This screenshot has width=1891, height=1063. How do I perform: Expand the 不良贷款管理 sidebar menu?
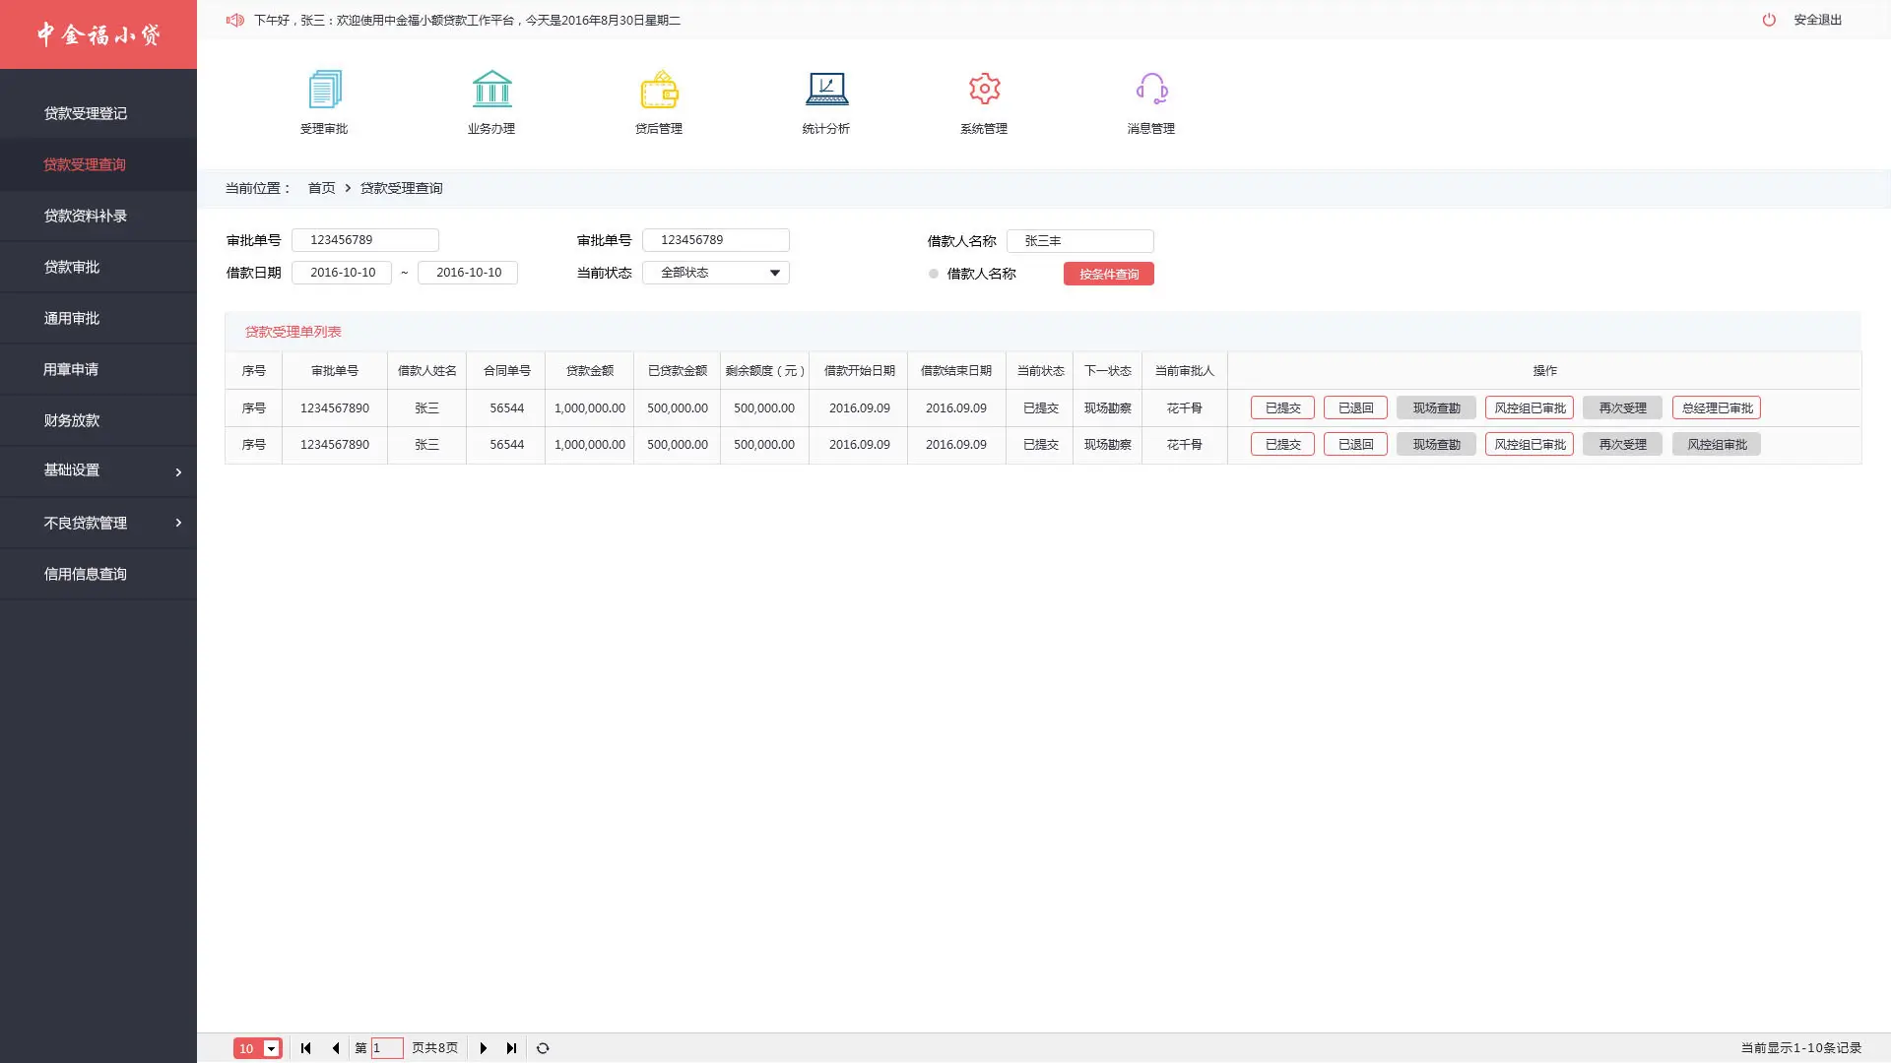pyautogui.click(x=98, y=523)
